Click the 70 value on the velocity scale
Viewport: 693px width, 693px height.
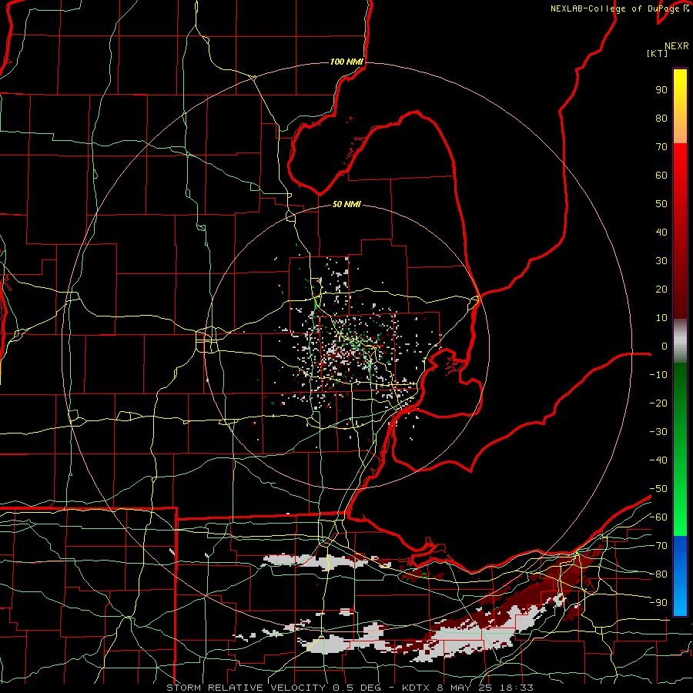(x=661, y=147)
